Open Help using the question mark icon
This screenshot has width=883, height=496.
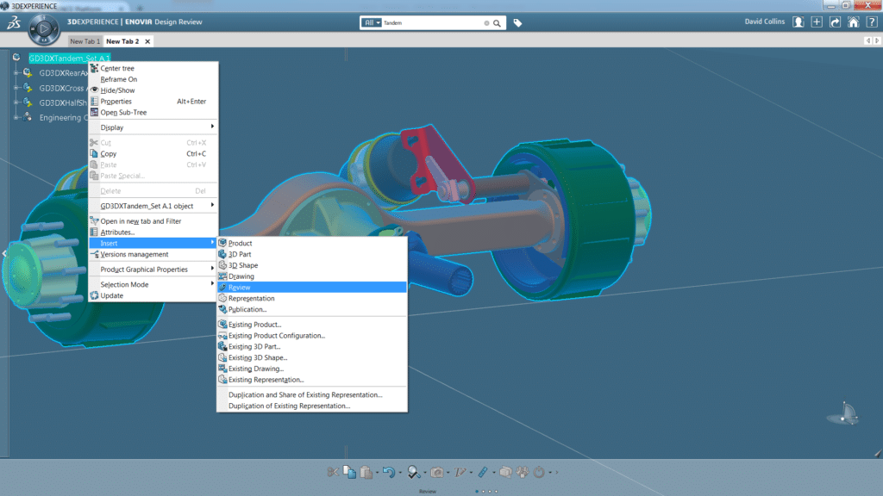tap(872, 22)
